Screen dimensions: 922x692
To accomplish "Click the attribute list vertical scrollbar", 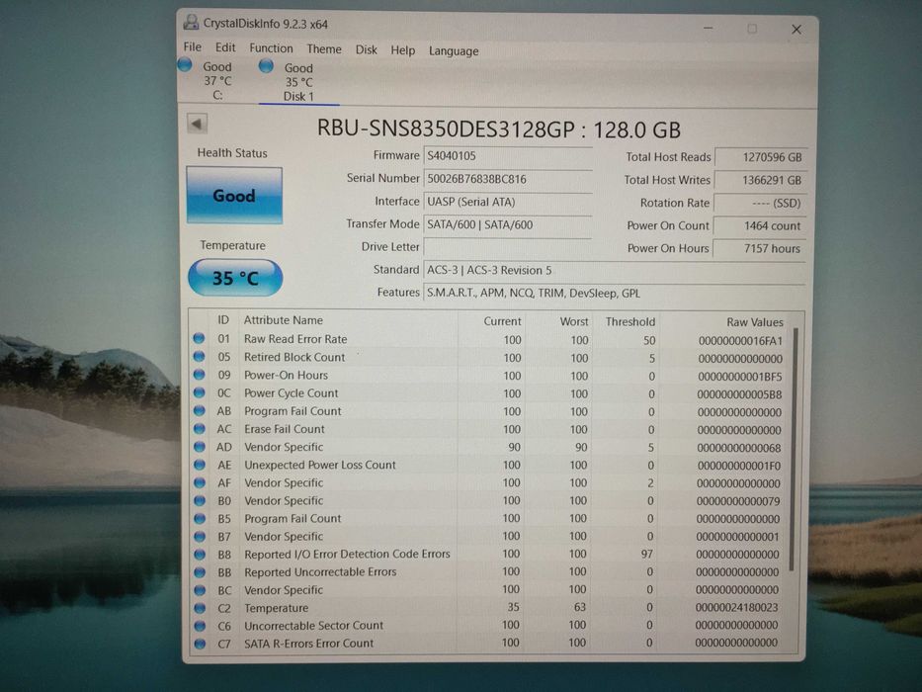I will pos(793,450).
